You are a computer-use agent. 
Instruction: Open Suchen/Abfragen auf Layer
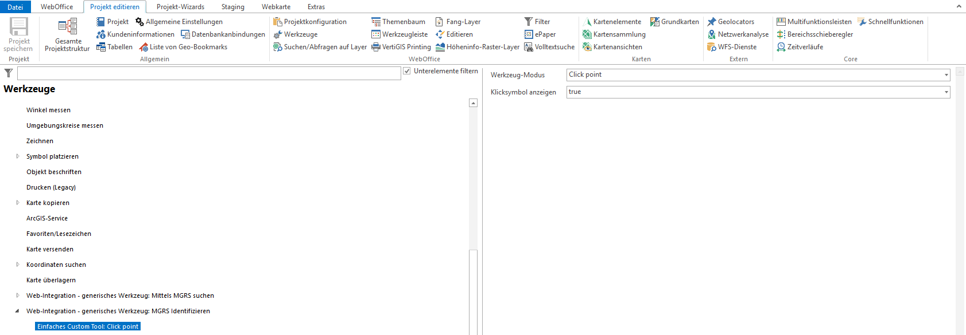pos(320,47)
